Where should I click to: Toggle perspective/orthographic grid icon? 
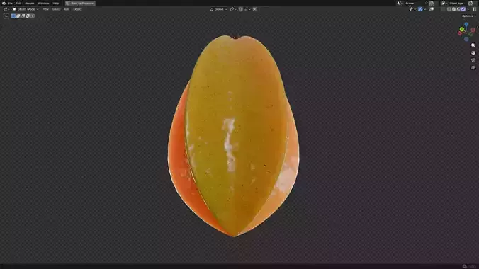(x=473, y=68)
